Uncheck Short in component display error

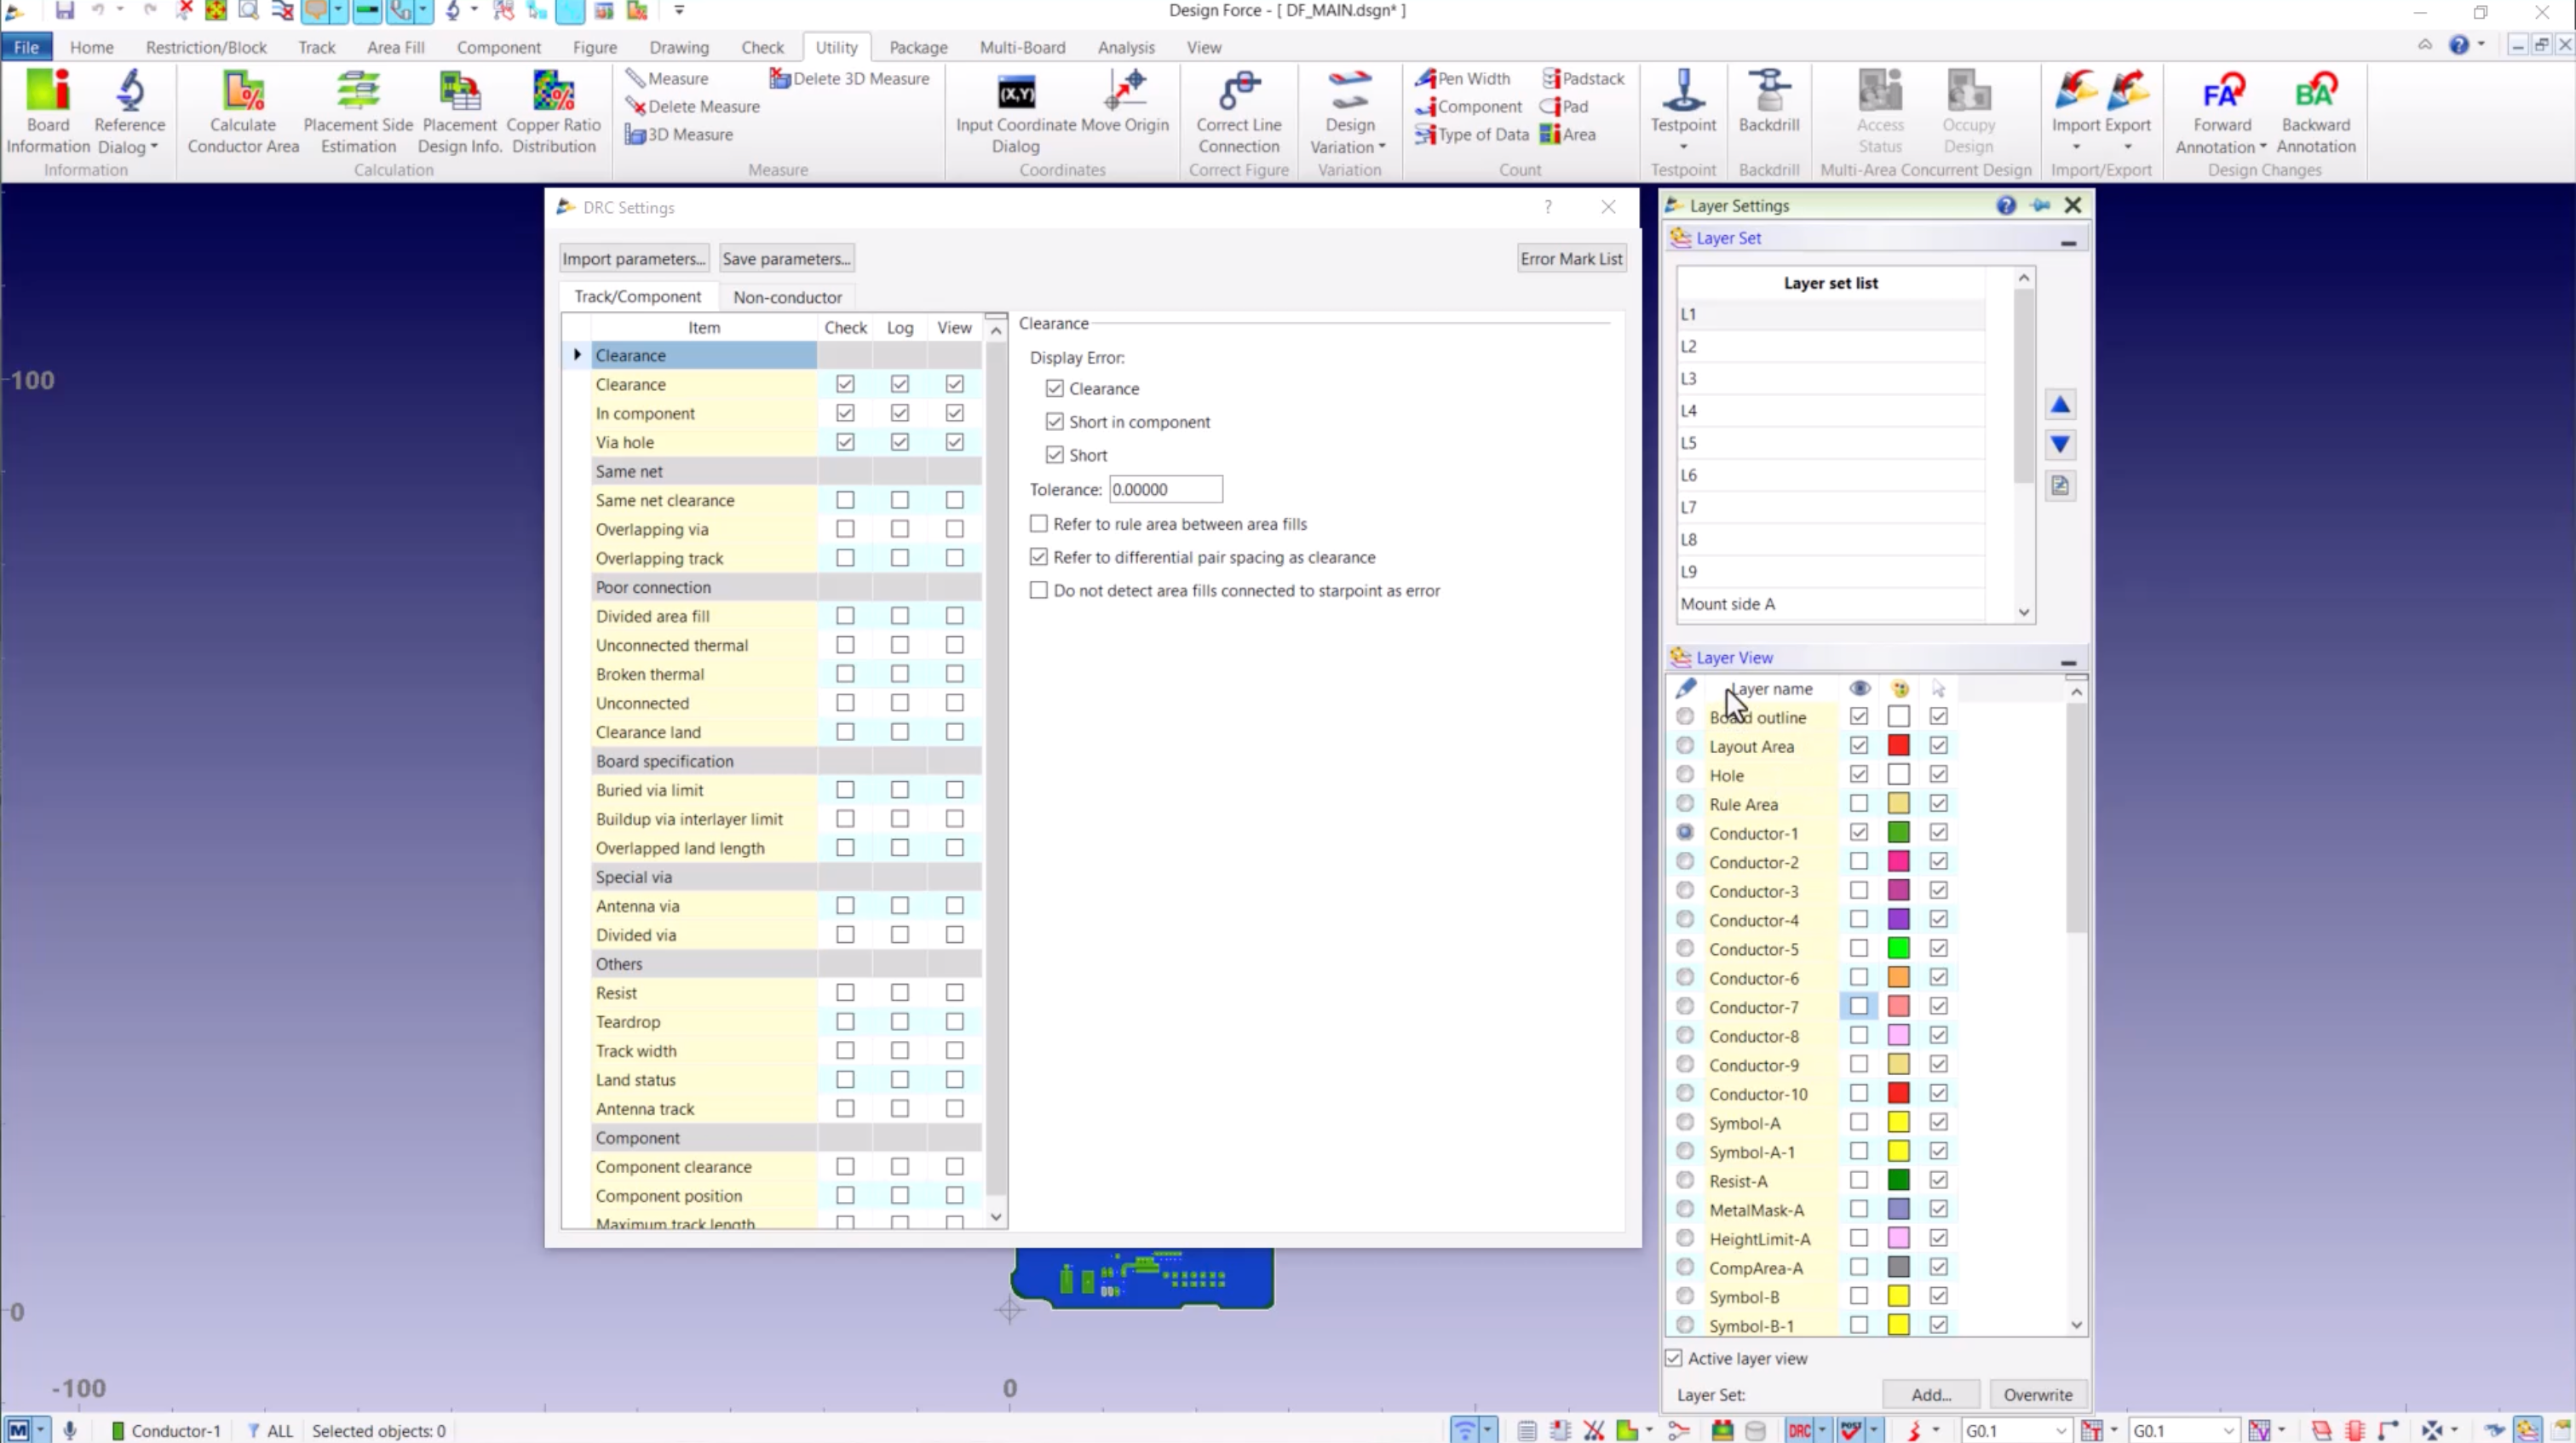pos(1054,422)
